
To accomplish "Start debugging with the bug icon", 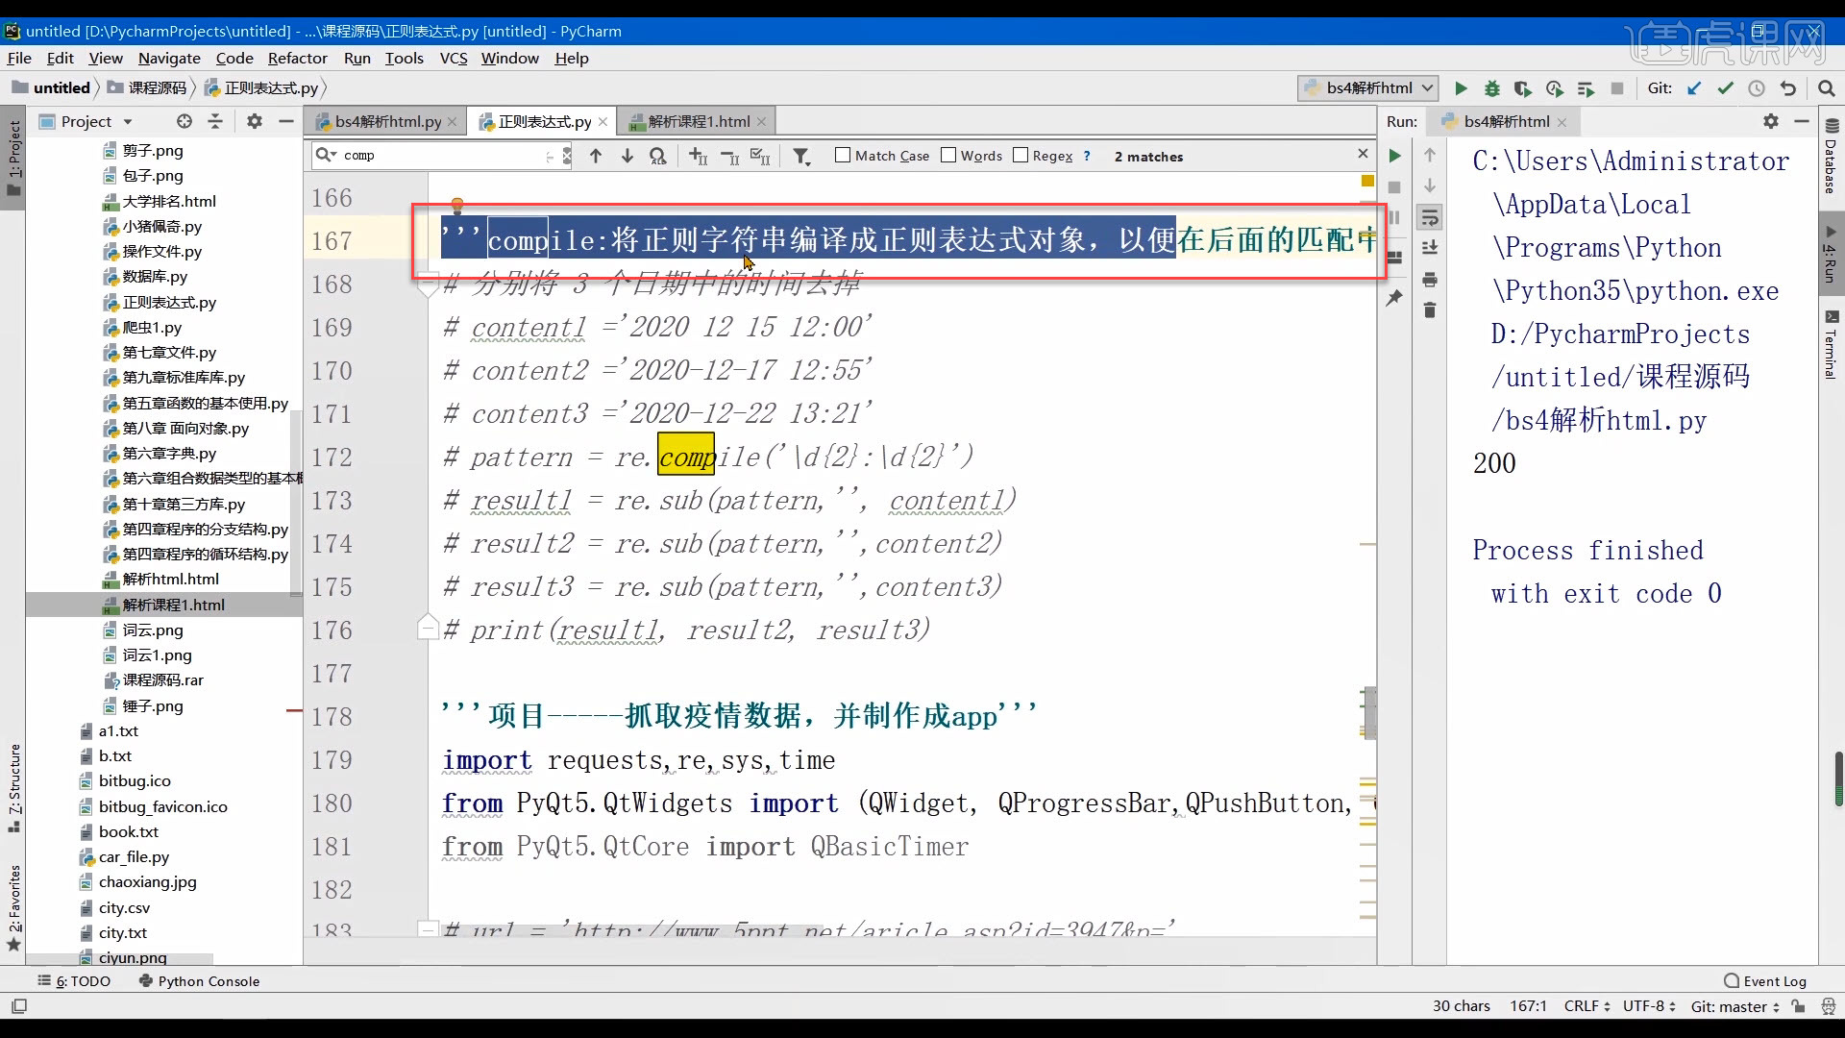I will point(1492,88).
